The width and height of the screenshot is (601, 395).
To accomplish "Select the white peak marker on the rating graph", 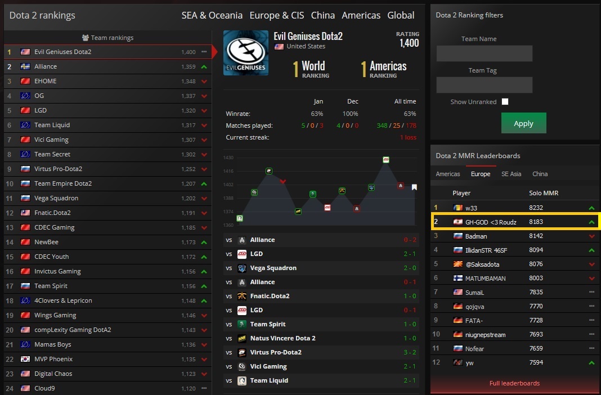I will (x=414, y=187).
